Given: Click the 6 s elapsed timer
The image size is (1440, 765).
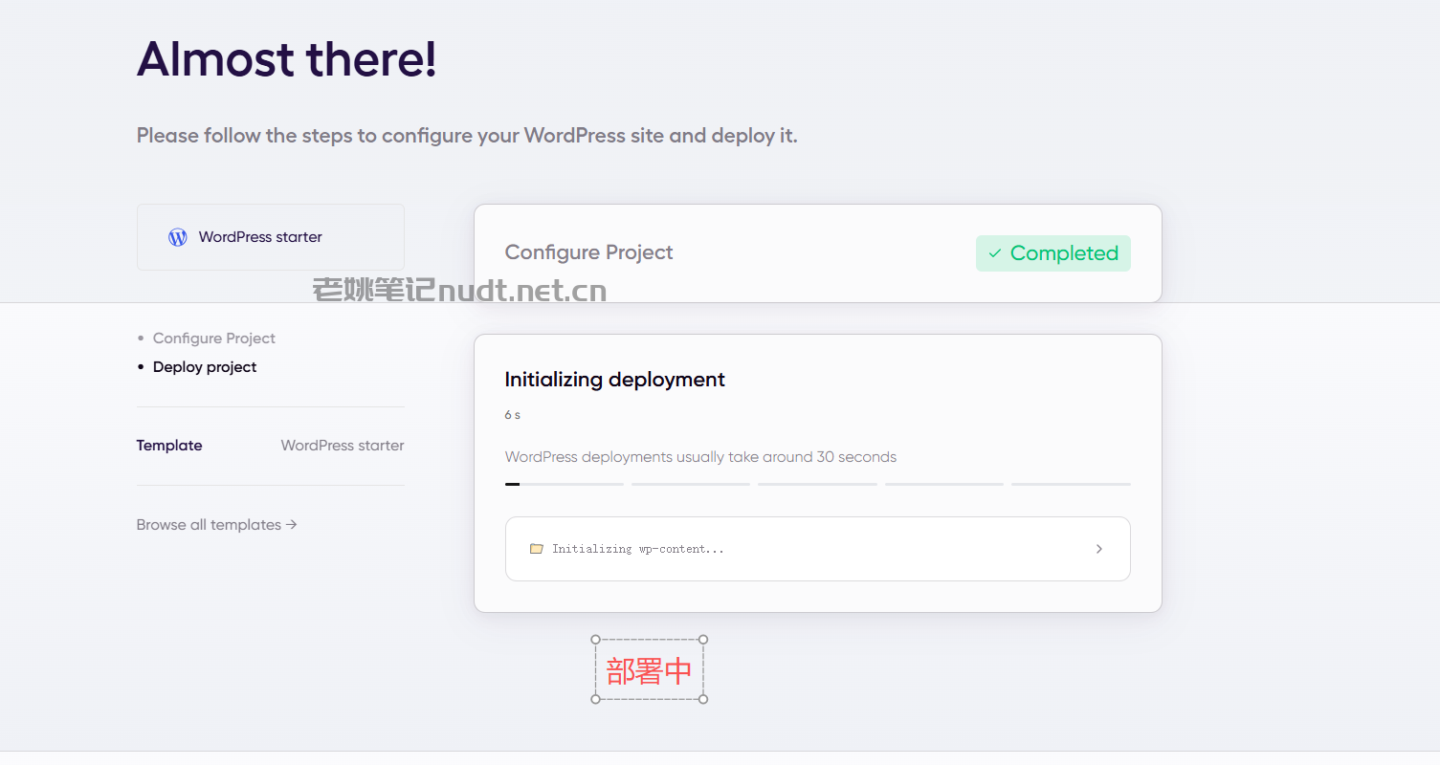Looking at the screenshot, I should point(513,415).
